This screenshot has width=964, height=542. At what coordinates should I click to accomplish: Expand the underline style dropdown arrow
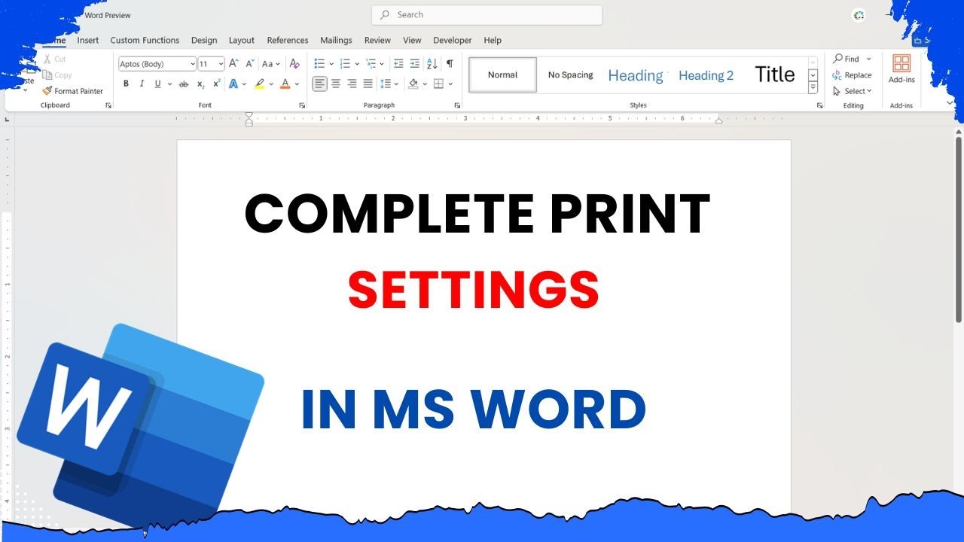coord(169,84)
